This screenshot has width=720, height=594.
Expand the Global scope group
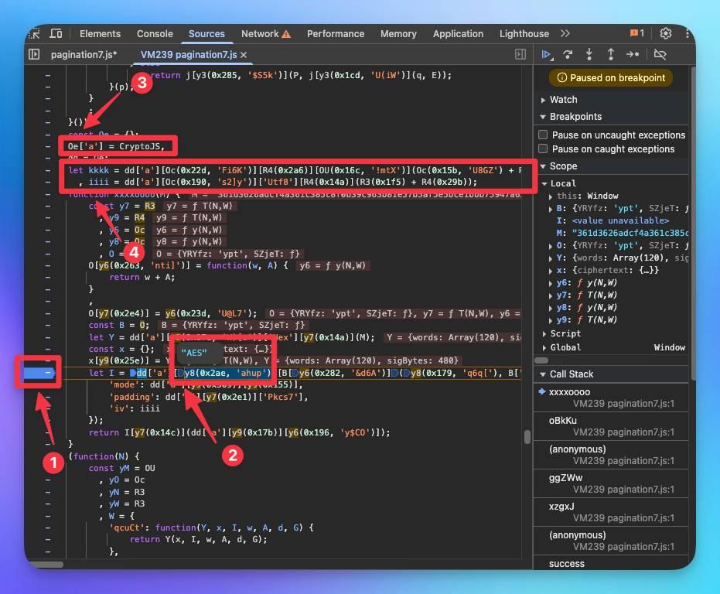[544, 348]
